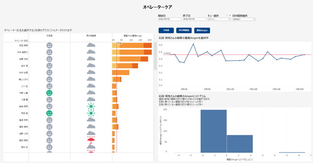This screenshot has height=163, width=313.
Task: Open the キュー選択 dropdown showing (すべて)
Action: tap(219, 19)
